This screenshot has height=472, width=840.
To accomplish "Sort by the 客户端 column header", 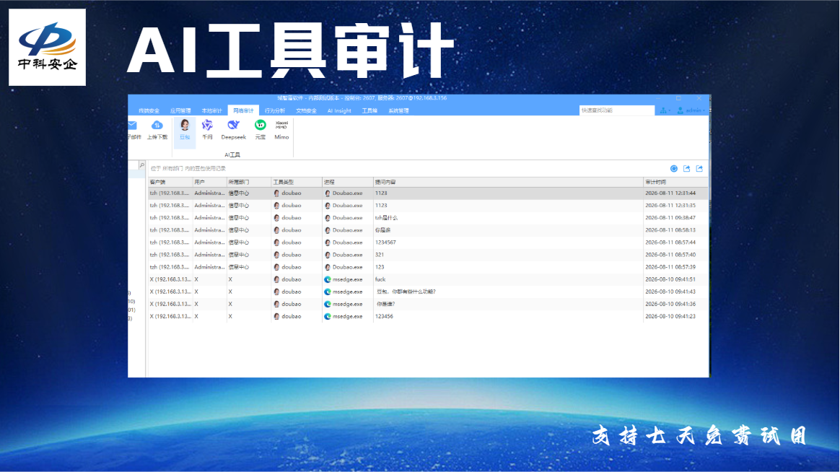I will [x=170, y=182].
